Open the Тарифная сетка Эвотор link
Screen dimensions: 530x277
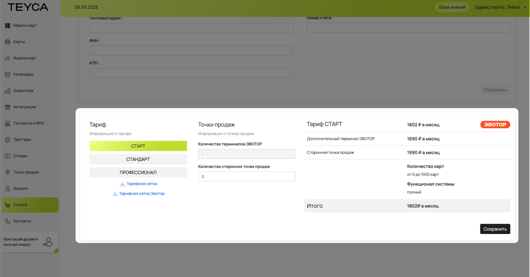142,194
